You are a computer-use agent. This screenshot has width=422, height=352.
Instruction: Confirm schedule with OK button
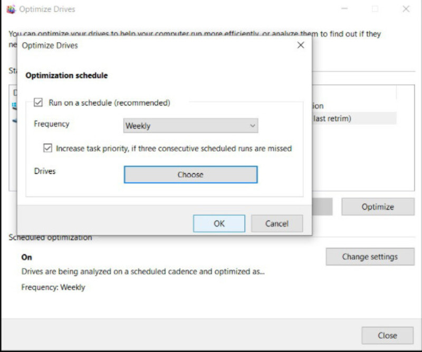click(x=219, y=223)
